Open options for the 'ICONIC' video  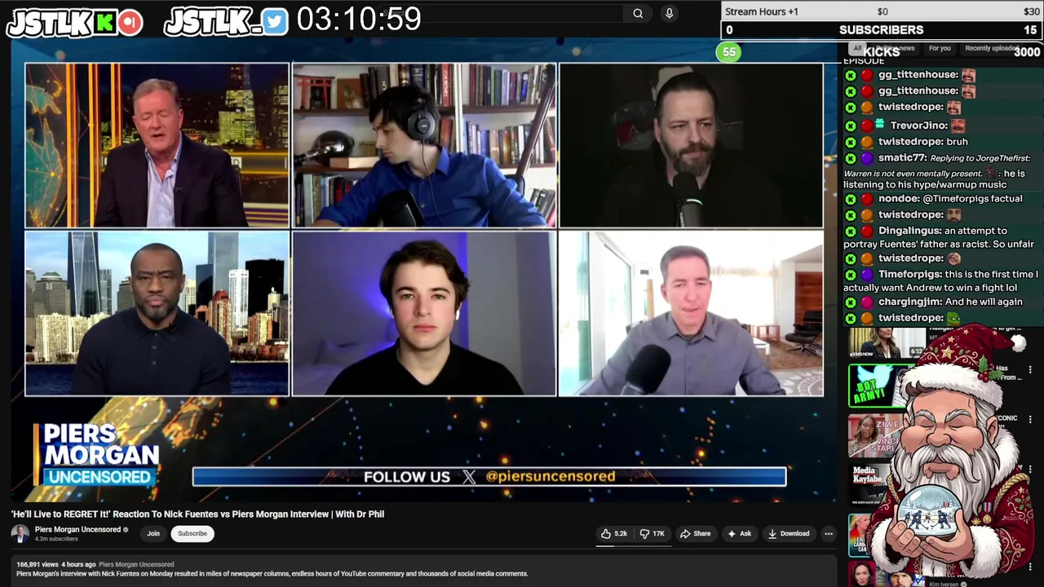(1030, 419)
